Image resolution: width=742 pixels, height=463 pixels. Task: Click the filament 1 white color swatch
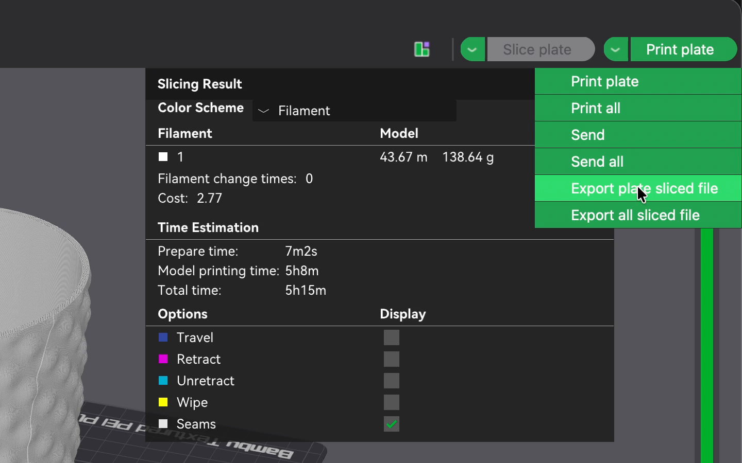163,157
